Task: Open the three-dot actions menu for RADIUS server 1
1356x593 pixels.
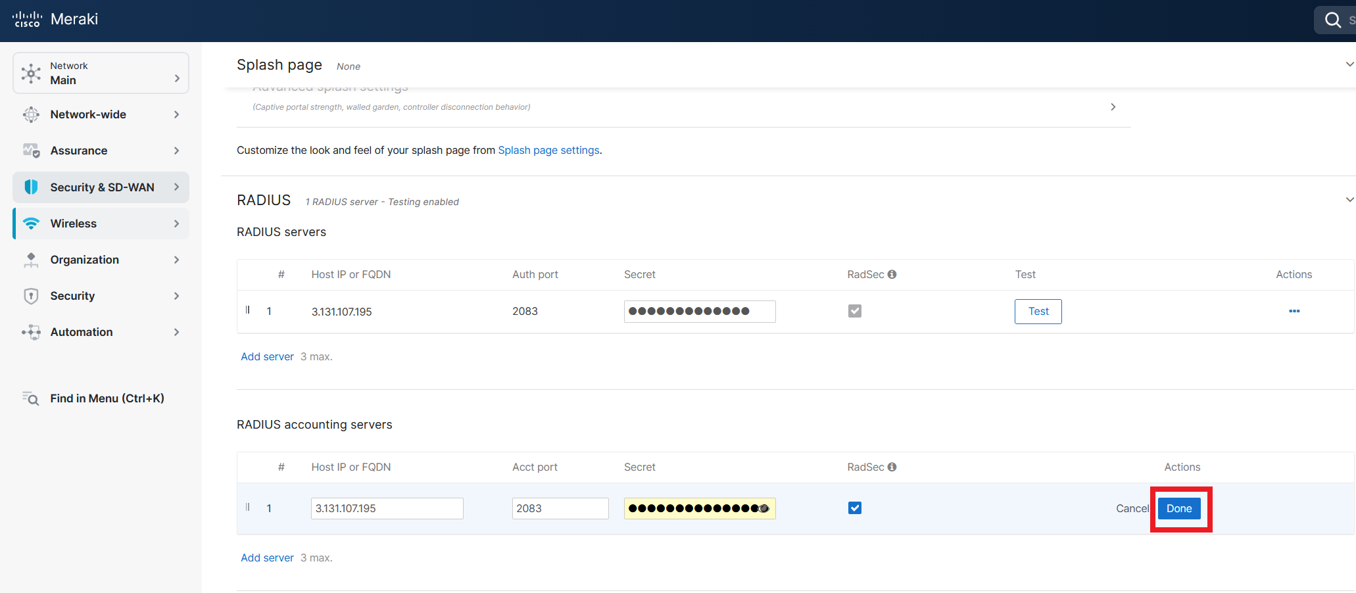Action: (x=1294, y=311)
